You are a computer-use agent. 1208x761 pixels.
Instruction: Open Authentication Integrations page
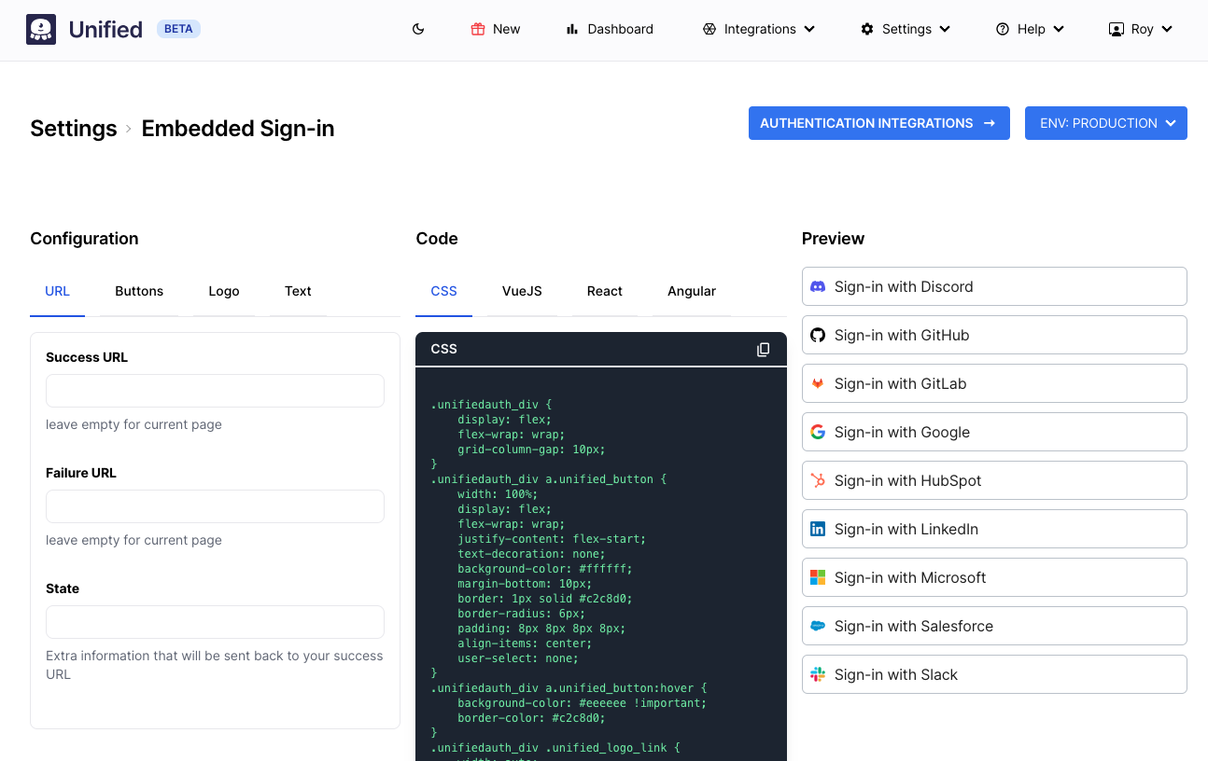click(x=878, y=123)
